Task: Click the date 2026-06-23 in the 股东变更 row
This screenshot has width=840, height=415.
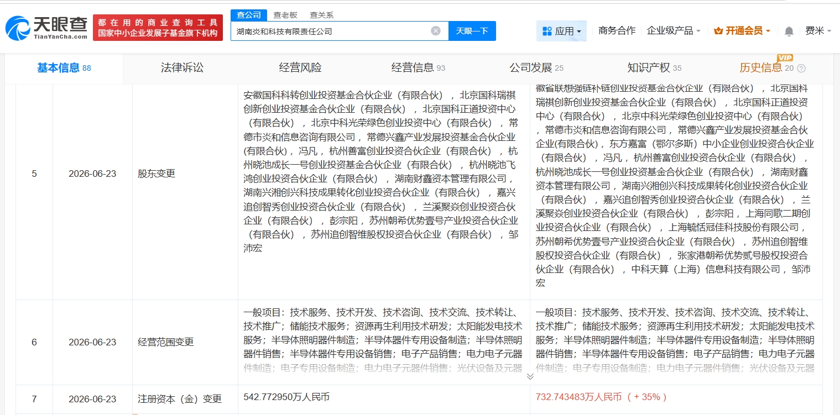Action: pyautogui.click(x=92, y=174)
